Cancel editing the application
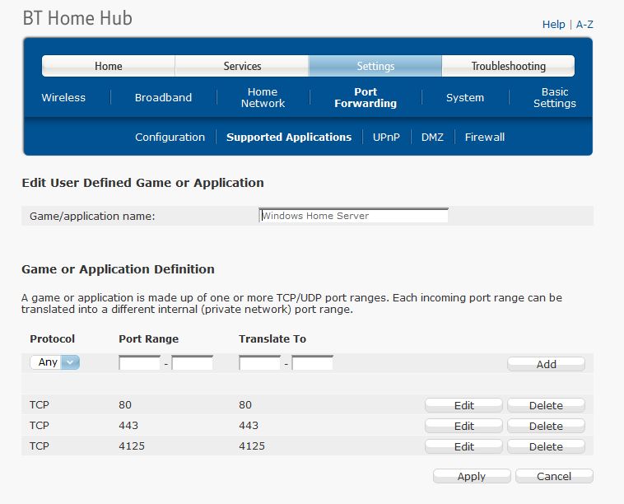The height and width of the screenshot is (504, 624). tap(554, 476)
